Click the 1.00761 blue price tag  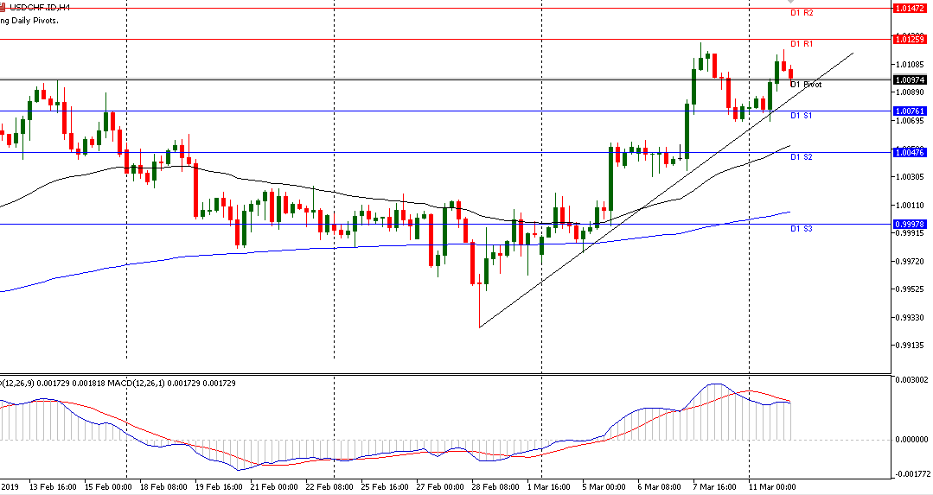[x=911, y=111]
